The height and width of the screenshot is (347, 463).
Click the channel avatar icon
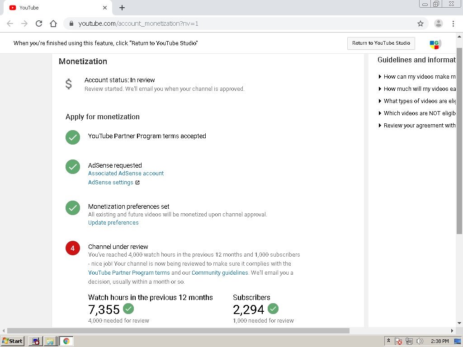[435, 44]
